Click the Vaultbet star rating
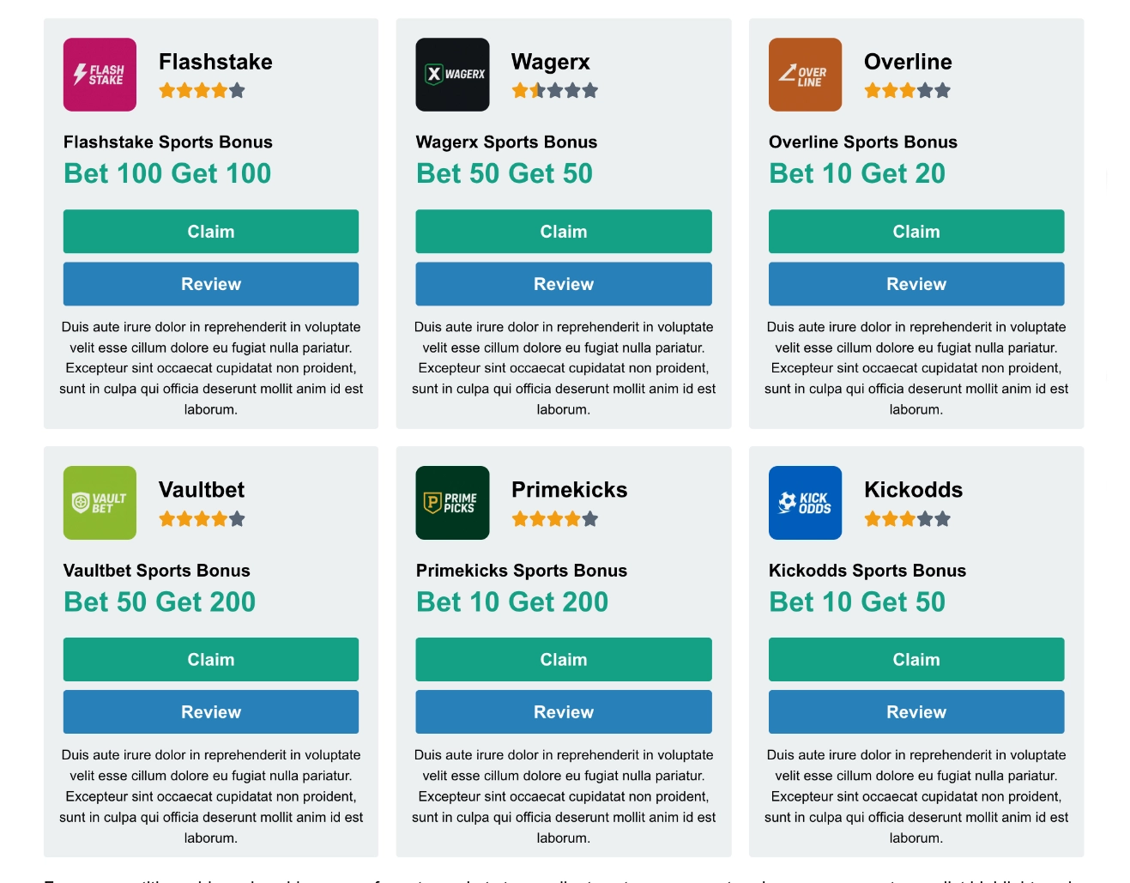This screenshot has height=883, width=1130. click(x=202, y=518)
